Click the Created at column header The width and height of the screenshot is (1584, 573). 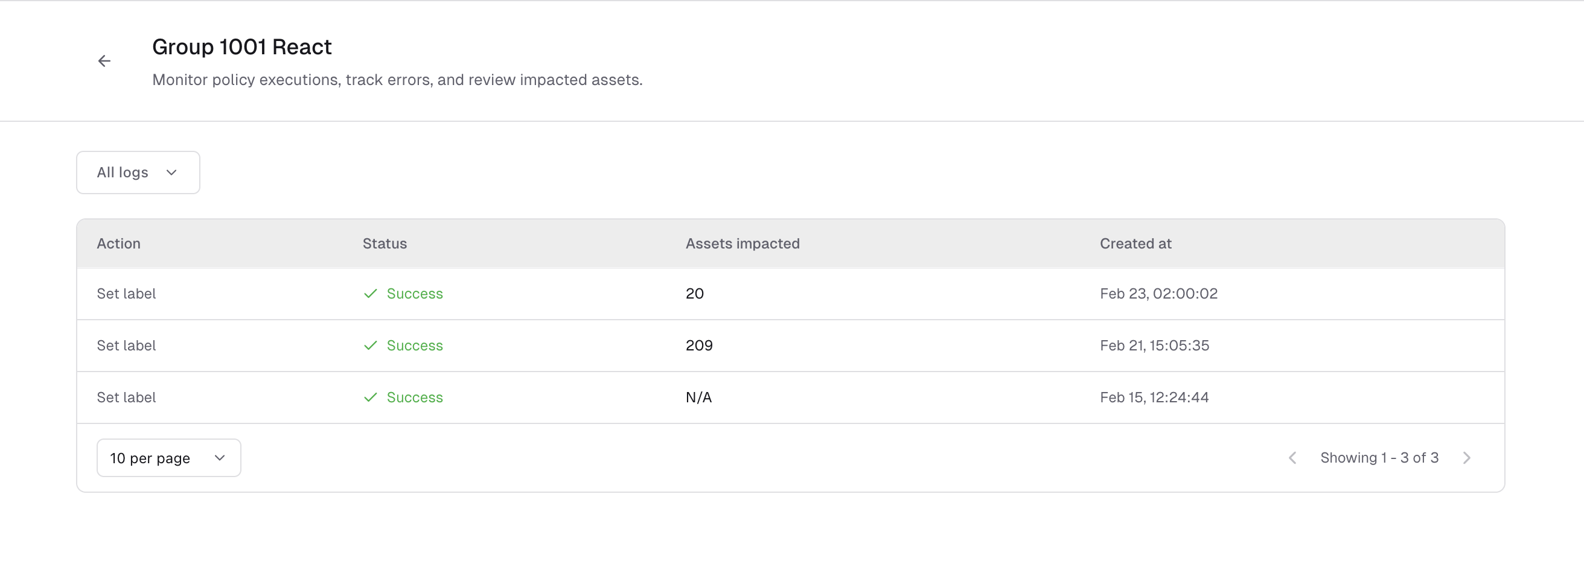point(1135,243)
